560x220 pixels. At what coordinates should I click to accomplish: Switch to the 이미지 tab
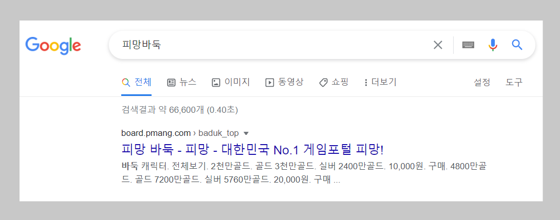(231, 83)
